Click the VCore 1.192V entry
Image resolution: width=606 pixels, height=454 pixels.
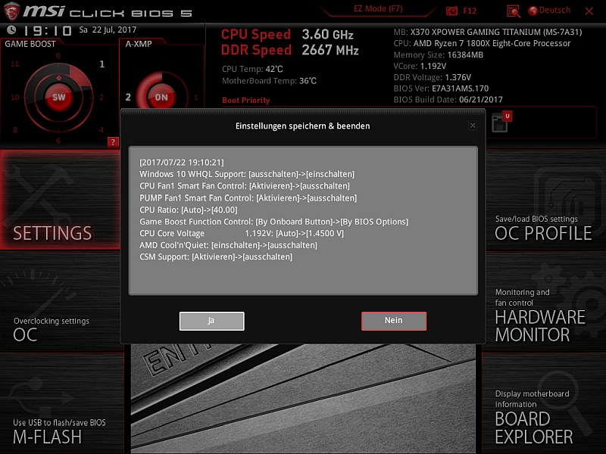[420, 66]
